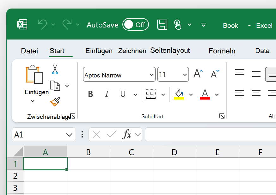Image resolution: width=276 pixels, height=195 pixels.
Task: Open the copy options dropdown
Action: [x=67, y=86]
